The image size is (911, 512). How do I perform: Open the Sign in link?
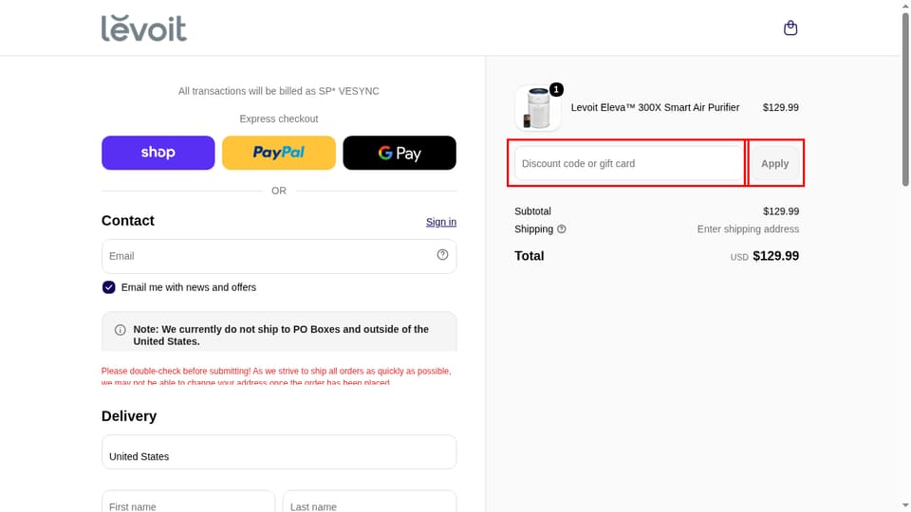coord(441,222)
